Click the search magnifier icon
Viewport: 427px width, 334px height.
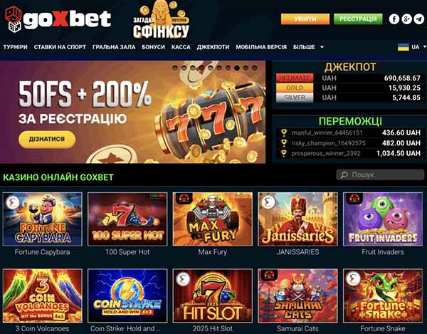pyautogui.click(x=344, y=174)
